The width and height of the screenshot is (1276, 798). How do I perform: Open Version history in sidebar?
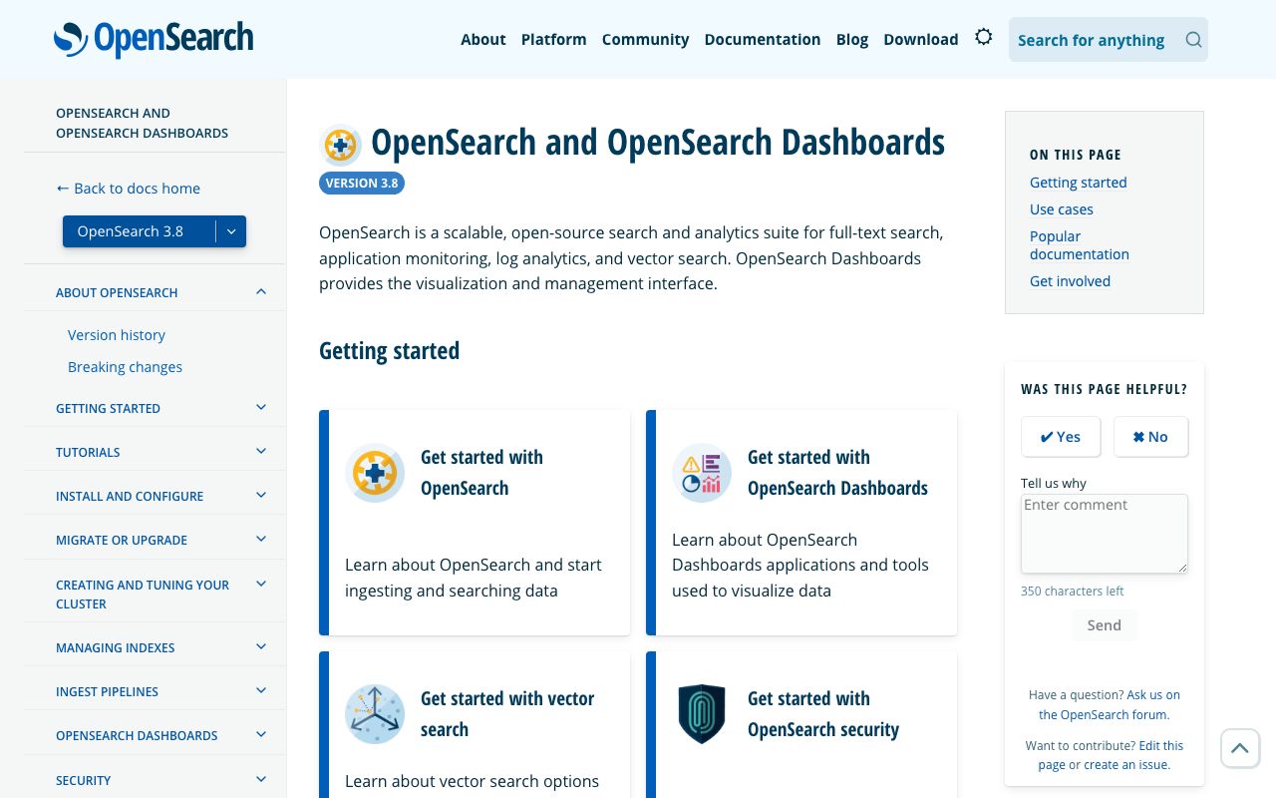[117, 335]
